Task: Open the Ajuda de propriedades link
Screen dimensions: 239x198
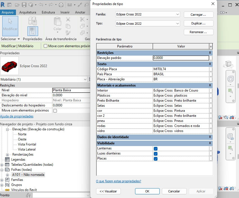Action: (17, 116)
